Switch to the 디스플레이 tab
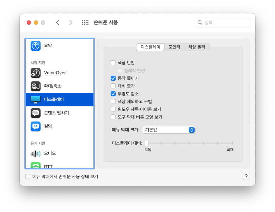The height and width of the screenshot is (212, 275). tap(150, 47)
